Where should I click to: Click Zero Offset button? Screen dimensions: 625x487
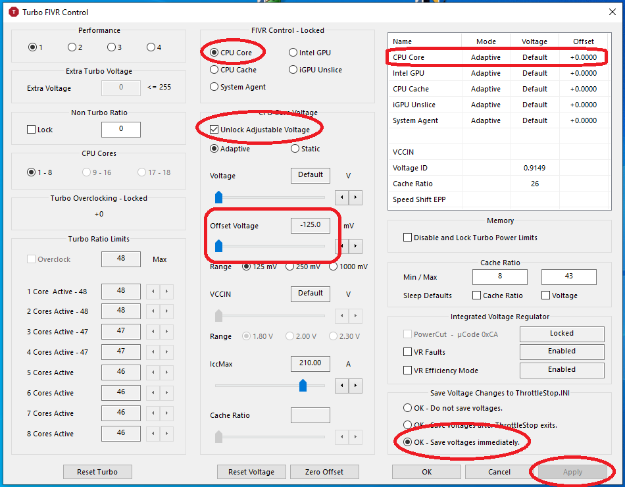click(x=324, y=472)
